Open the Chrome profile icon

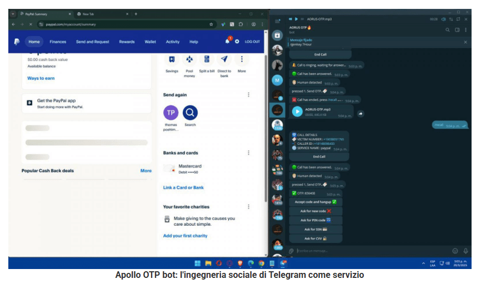pyautogui.click(x=254, y=24)
